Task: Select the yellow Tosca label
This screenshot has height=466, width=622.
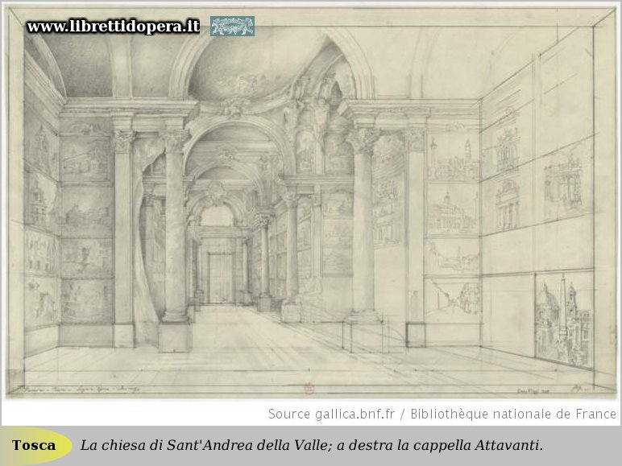Action: coord(35,445)
